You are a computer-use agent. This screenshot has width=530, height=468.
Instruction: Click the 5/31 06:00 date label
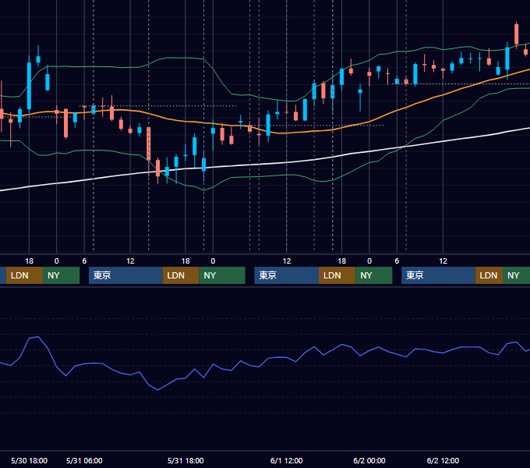point(84,460)
